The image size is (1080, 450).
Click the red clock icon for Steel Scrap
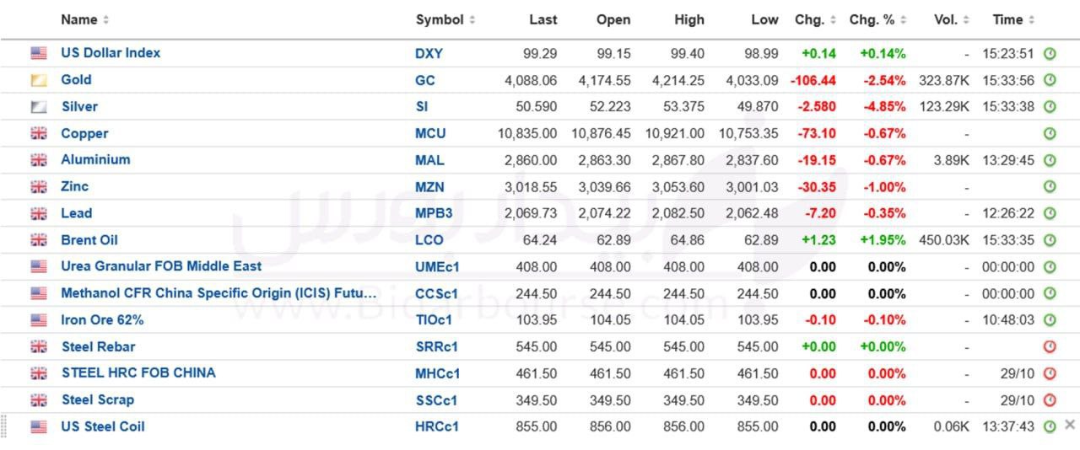tap(1050, 400)
